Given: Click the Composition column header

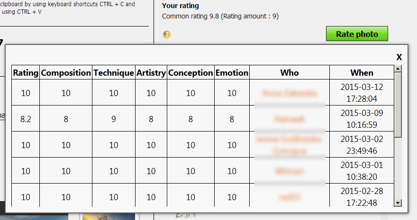Looking at the screenshot, I should point(66,73).
